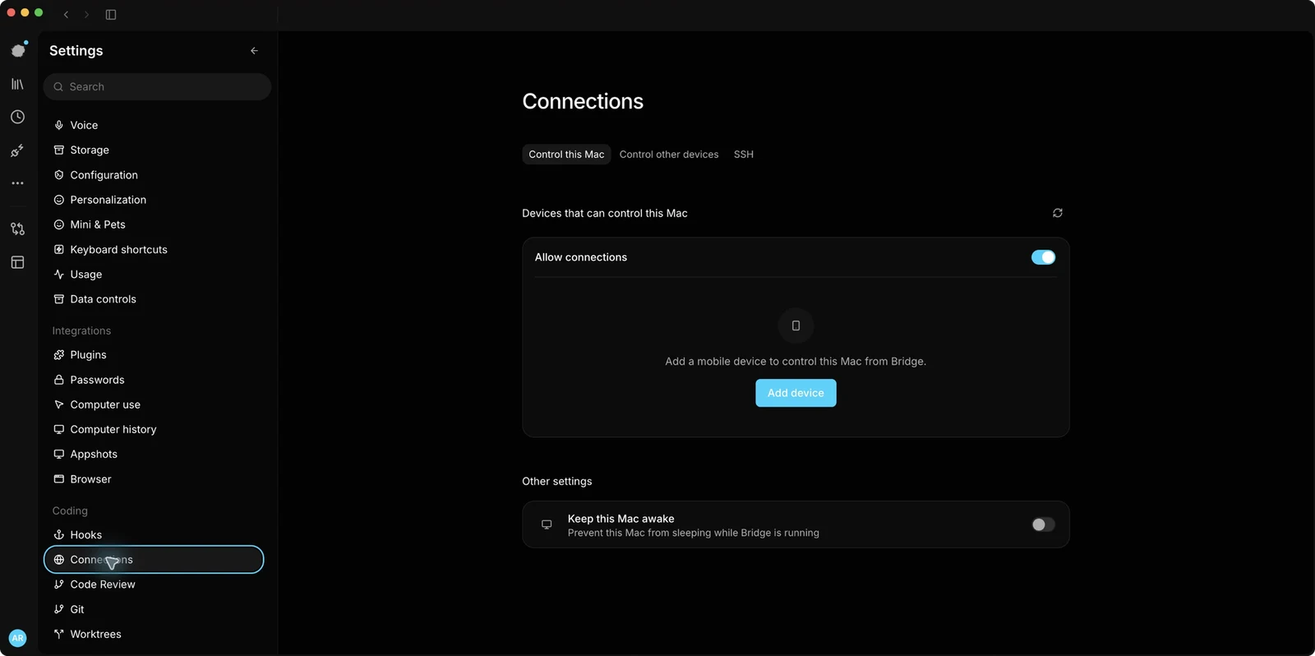Open Mini & Pets settings
This screenshot has width=1315, height=656.
click(154, 224)
